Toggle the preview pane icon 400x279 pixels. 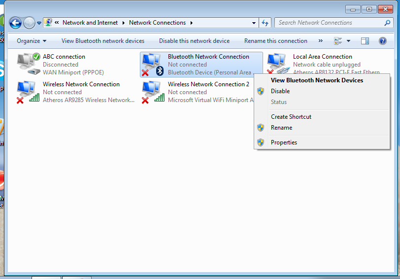tap(365, 41)
